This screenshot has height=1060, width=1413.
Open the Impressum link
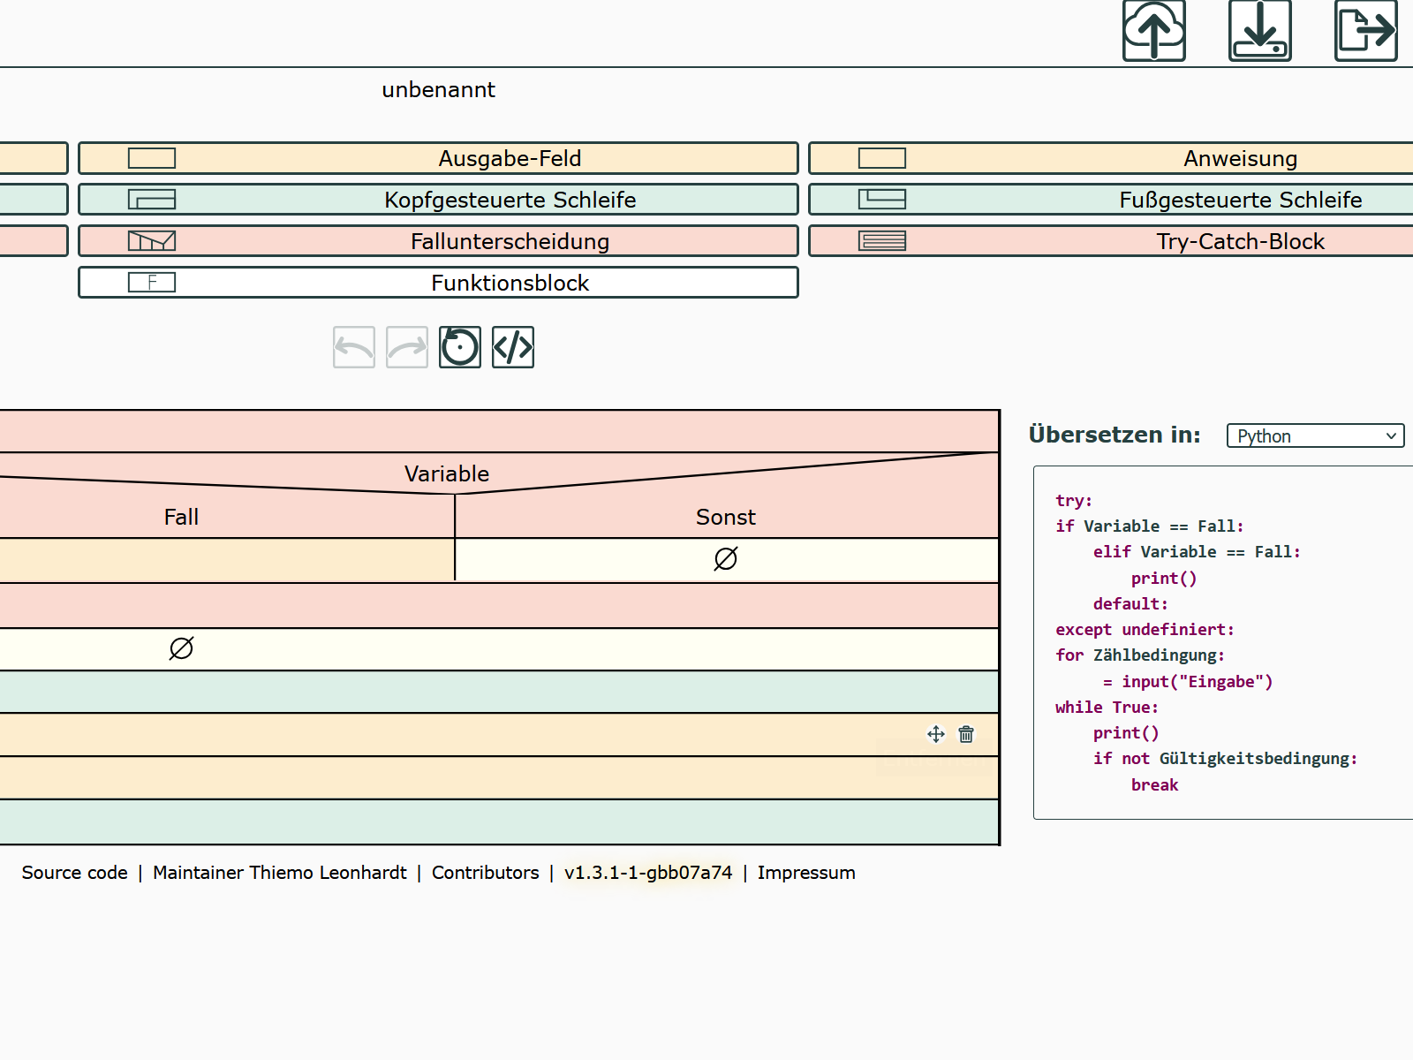[x=805, y=873]
